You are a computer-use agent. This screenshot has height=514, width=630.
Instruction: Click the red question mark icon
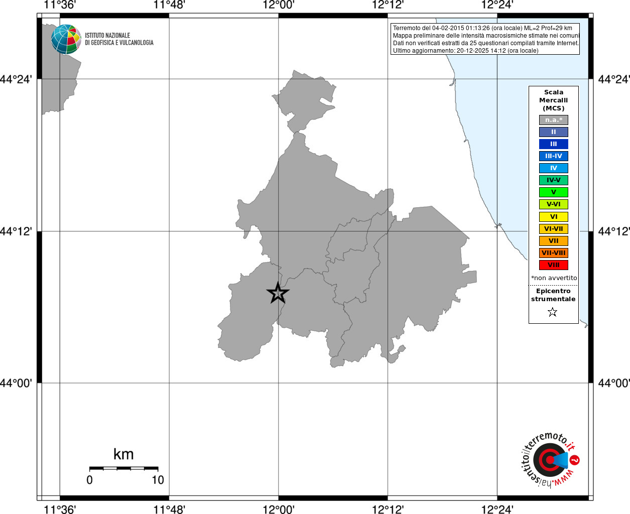tap(575, 460)
